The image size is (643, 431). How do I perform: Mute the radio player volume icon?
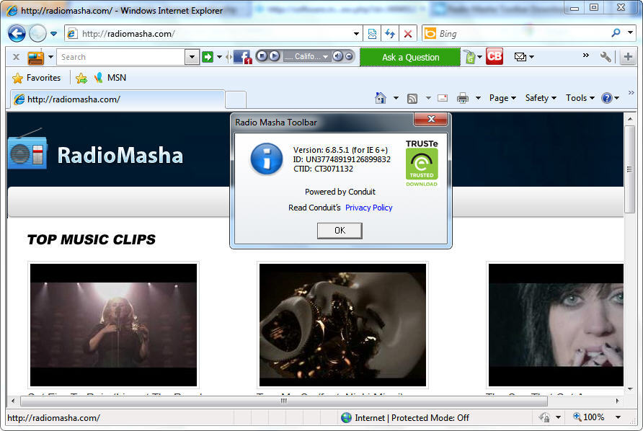click(337, 56)
